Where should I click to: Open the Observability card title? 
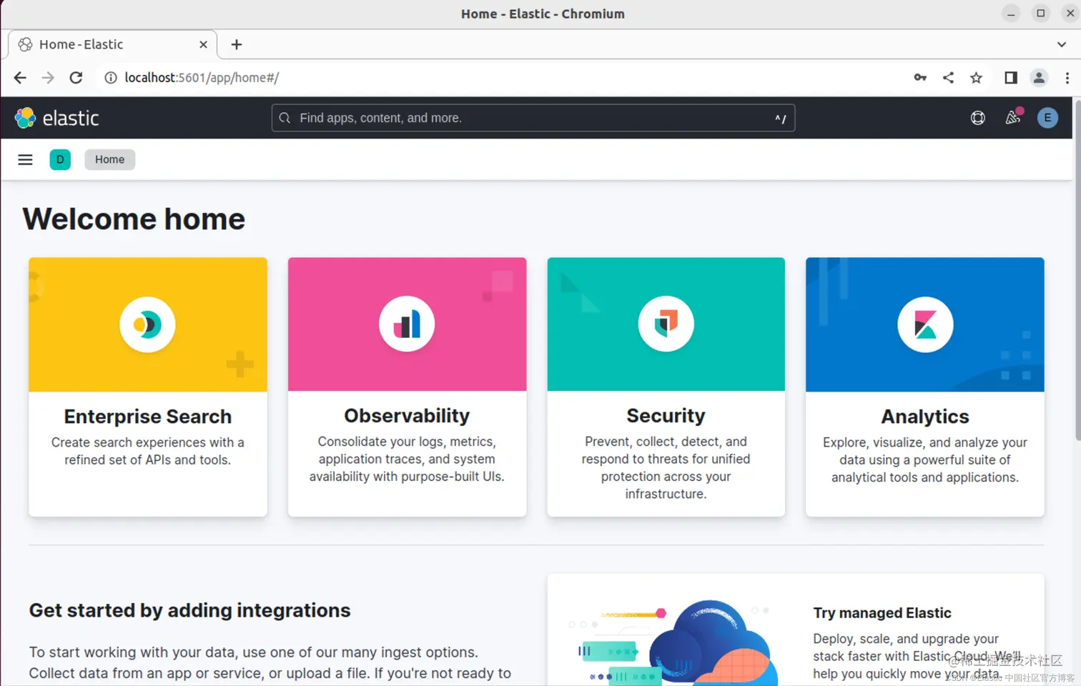coord(407,416)
